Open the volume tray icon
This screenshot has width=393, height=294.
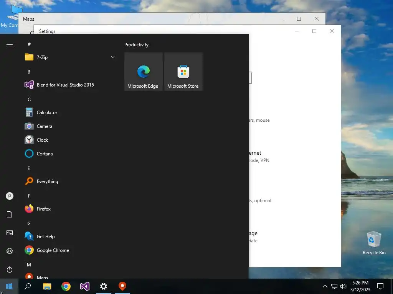[x=343, y=286]
